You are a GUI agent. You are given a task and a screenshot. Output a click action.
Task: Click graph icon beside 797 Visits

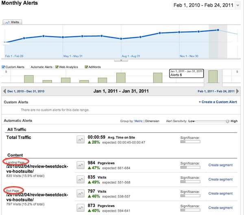(x=81, y=193)
